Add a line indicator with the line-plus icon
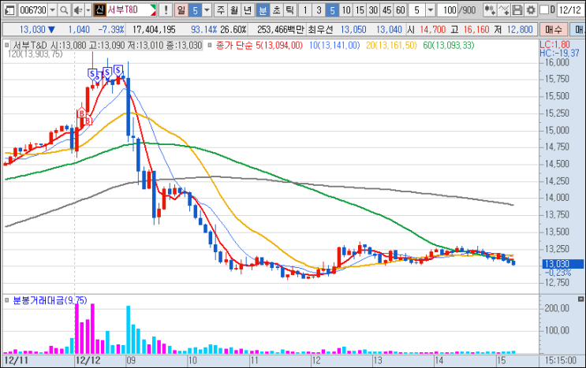Screen dimensions: 586x368 (x=504, y=10)
